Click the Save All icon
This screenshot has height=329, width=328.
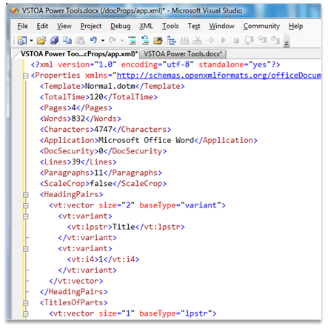pyautogui.click(x=54, y=40)
